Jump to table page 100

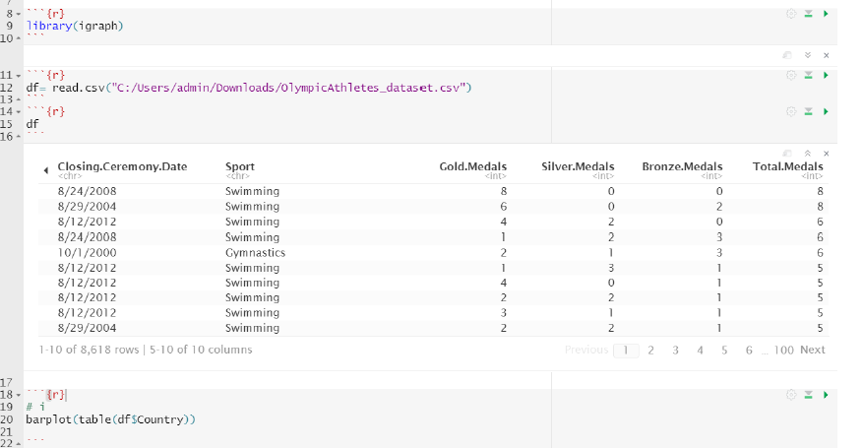[783, 351]
